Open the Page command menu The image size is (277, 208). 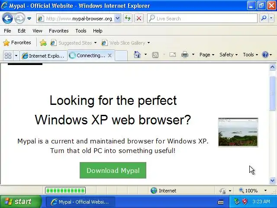pos(207,55)
